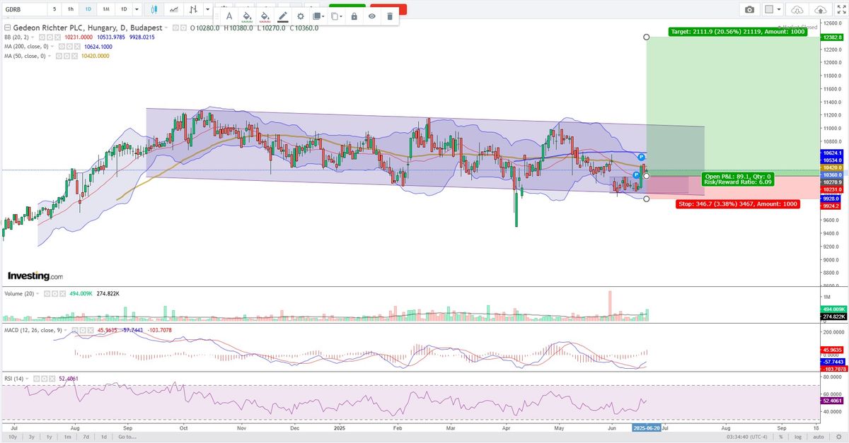Click Target label of long position
849x443 pixels.
tap(737, 32)
